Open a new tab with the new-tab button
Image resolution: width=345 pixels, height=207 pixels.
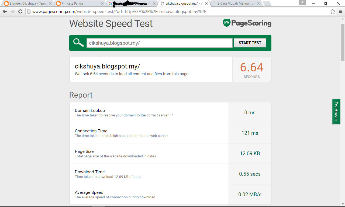tap(267, 4)
